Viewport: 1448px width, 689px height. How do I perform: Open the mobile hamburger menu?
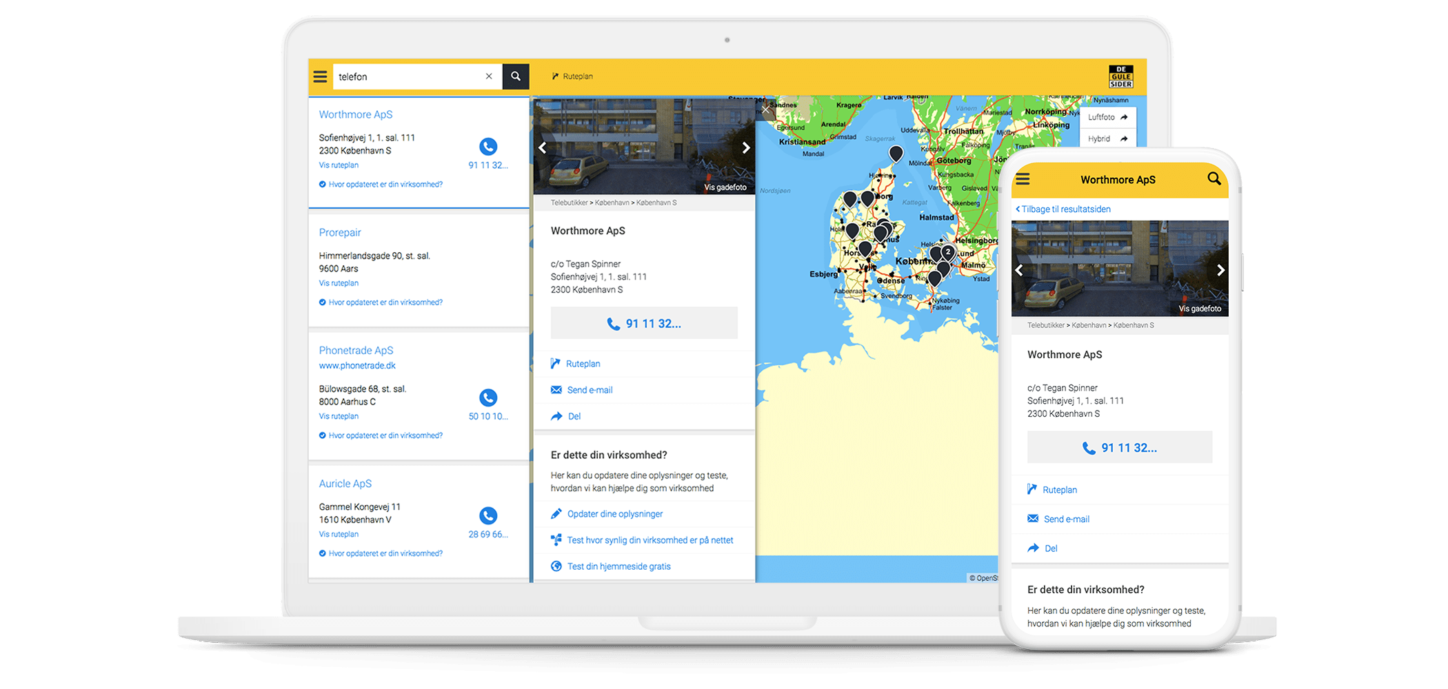pos(1023,179)
